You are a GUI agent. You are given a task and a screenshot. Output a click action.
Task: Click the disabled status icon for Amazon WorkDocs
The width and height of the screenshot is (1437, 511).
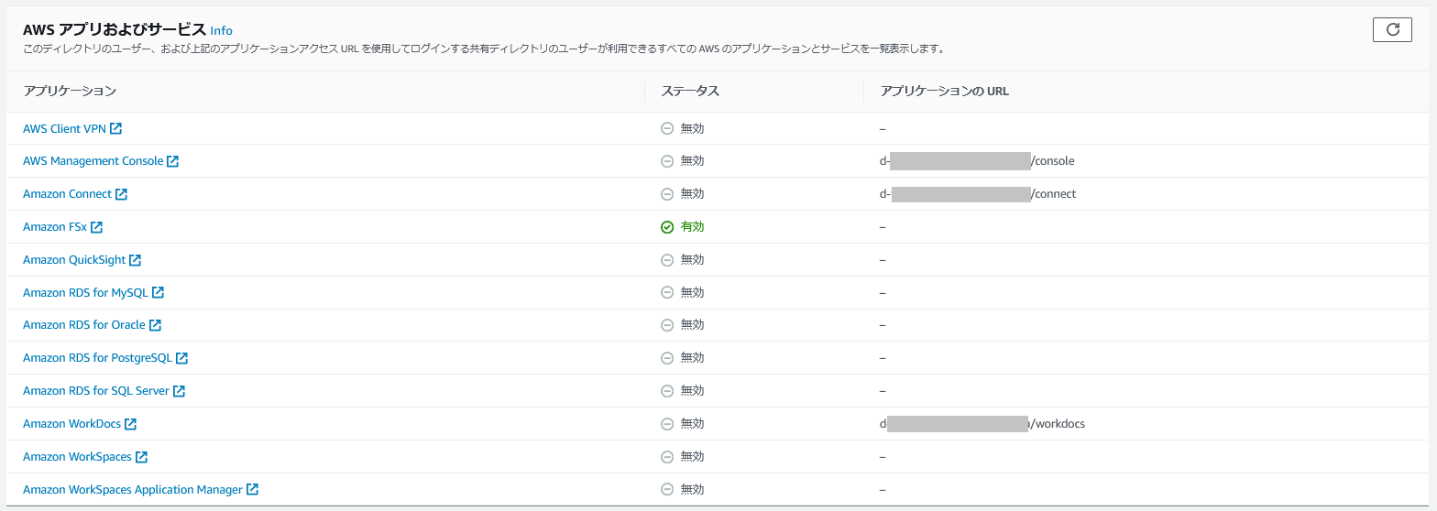[667, 424]
